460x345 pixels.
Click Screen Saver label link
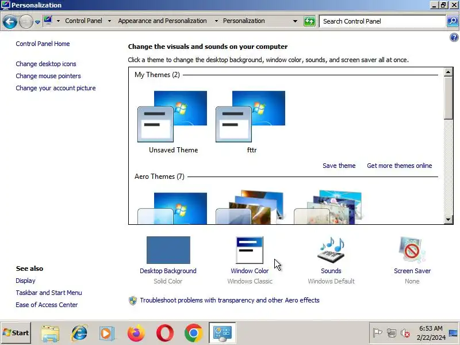point(412,271)
